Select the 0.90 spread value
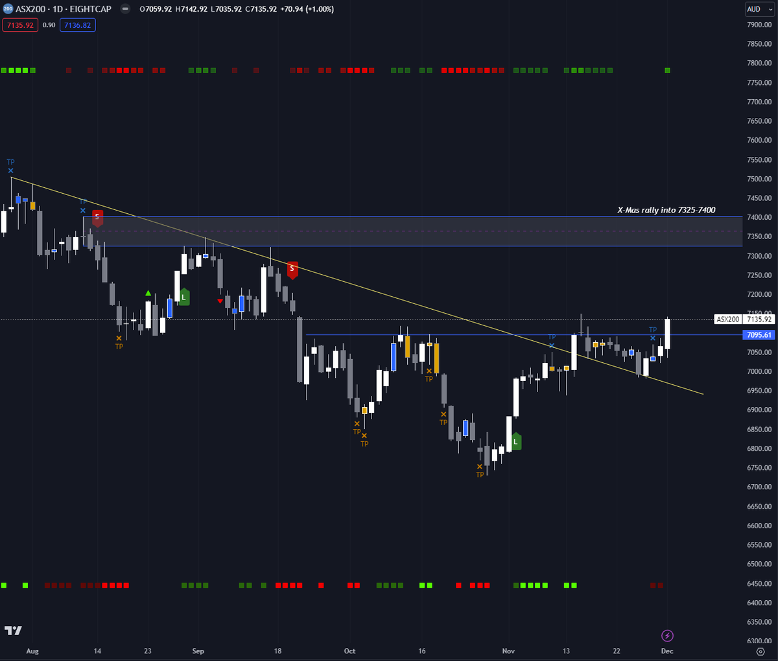Image resolution: width=778 pixels, height=661 pixels. pyautogui.click(x=49, y=25)
